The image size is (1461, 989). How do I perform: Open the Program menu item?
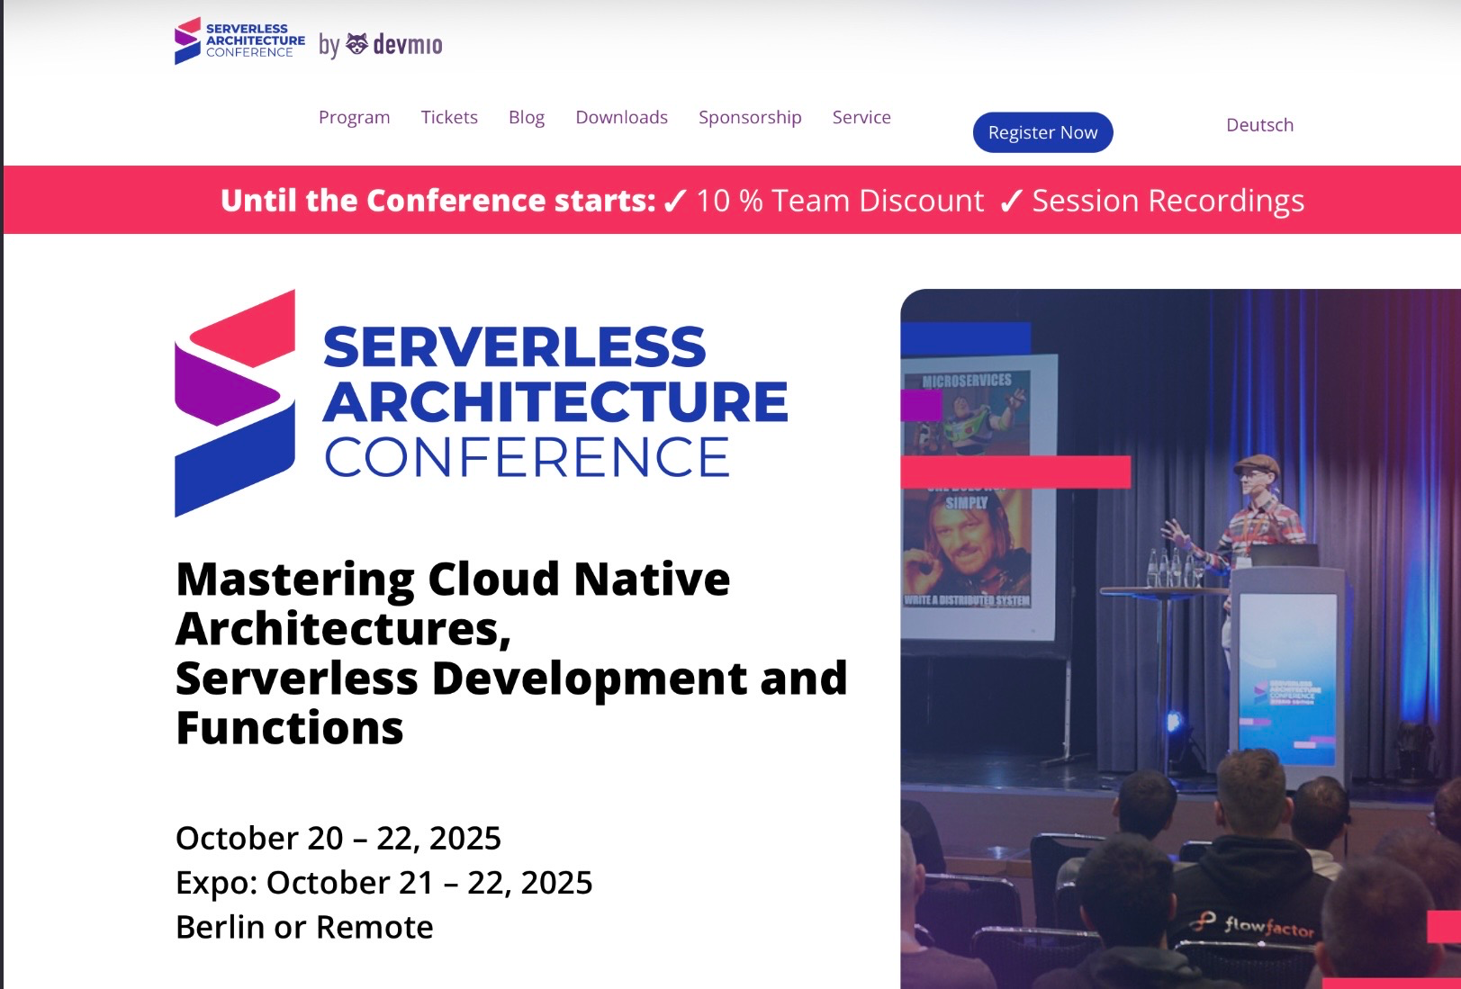[354, 117]
